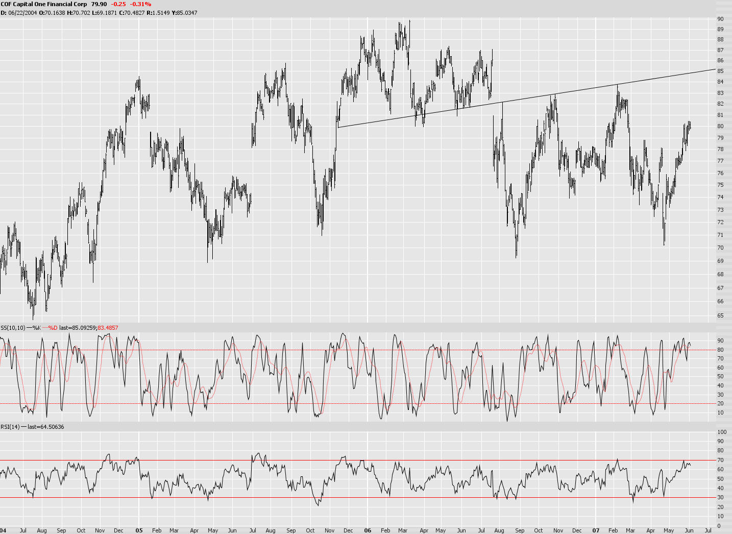Click the high value H:70.702
Screen dimensions: 732x534
79,13
